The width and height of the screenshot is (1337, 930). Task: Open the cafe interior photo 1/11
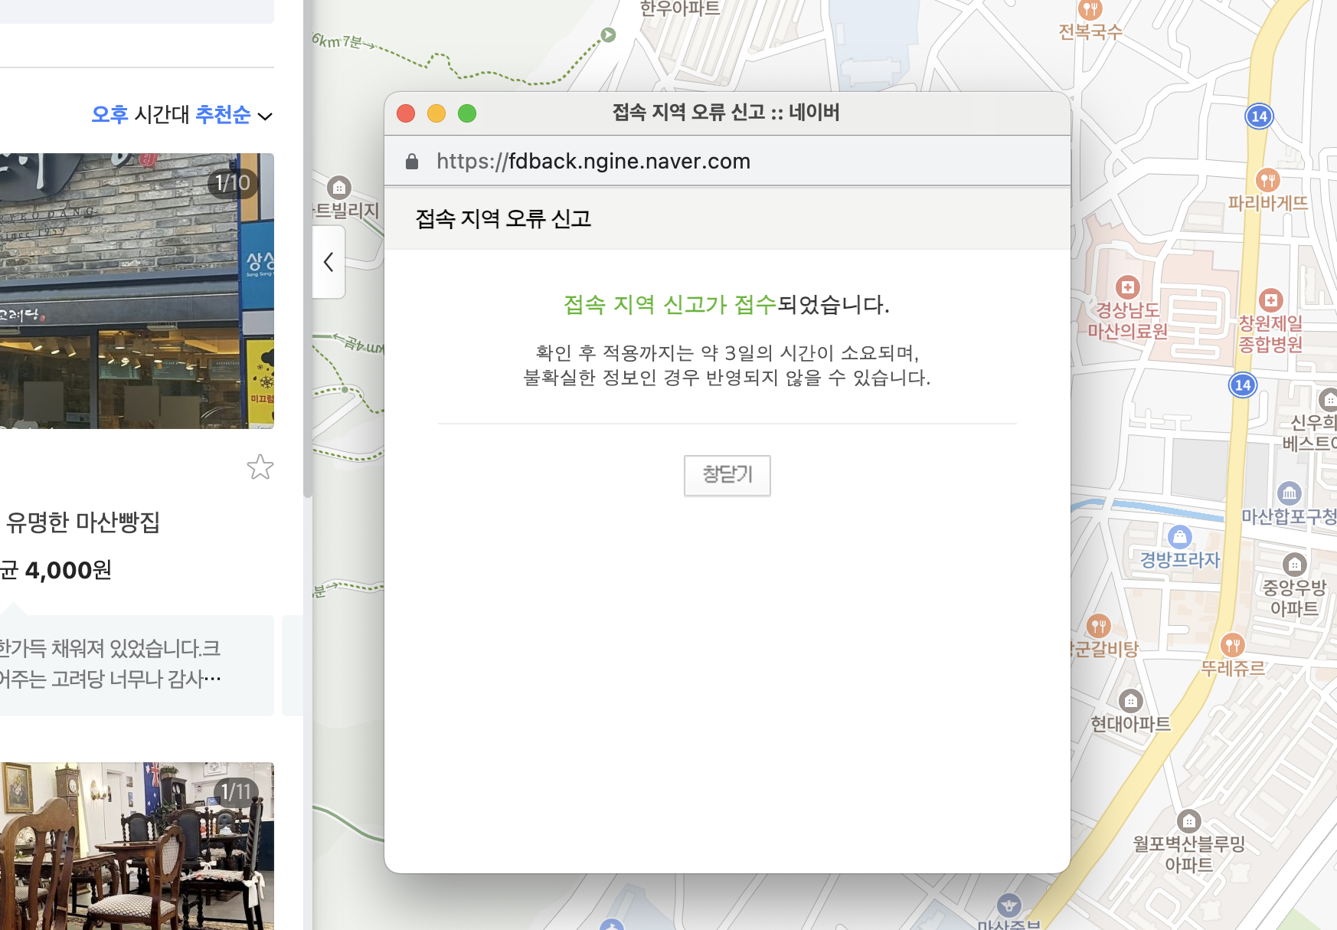tap(137, 846)
